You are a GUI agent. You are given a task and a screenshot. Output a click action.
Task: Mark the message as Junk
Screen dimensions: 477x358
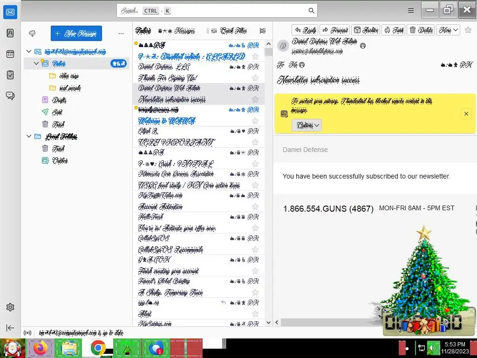click(x=393, y=30)
